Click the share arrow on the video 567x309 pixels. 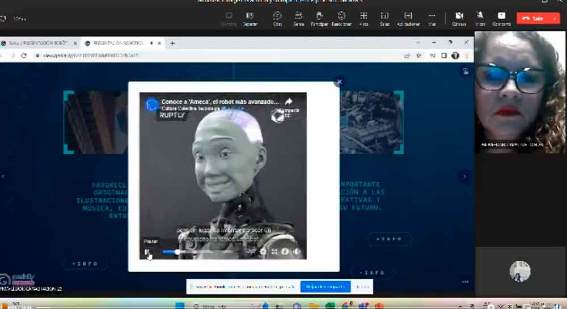[288, 103]
